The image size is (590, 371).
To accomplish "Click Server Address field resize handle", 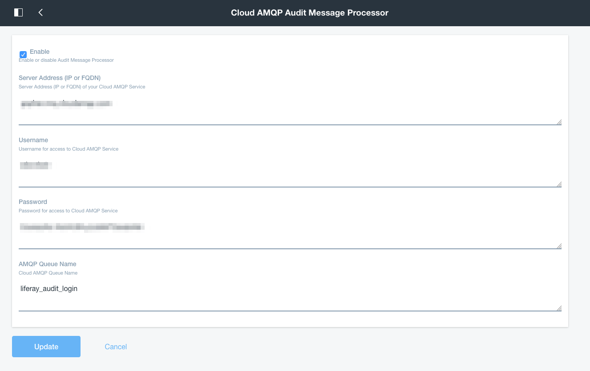I will [559, 122].
